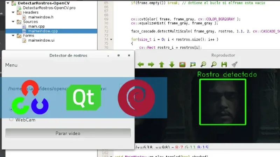Pan up with the up arrow icon
The height and width of the screenshot is (157, 280).
[162, 64]
